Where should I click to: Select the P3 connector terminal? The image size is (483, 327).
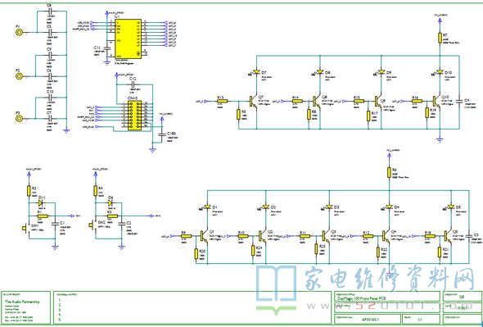point(20,119)
